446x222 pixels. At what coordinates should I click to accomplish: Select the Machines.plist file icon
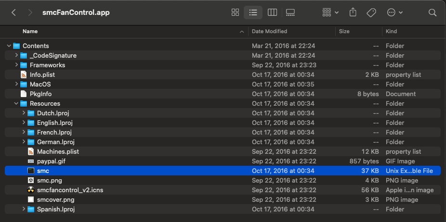coord(31,151)
